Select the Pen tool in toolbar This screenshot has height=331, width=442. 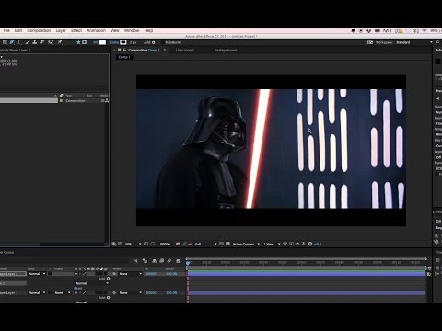pos(12,42)
